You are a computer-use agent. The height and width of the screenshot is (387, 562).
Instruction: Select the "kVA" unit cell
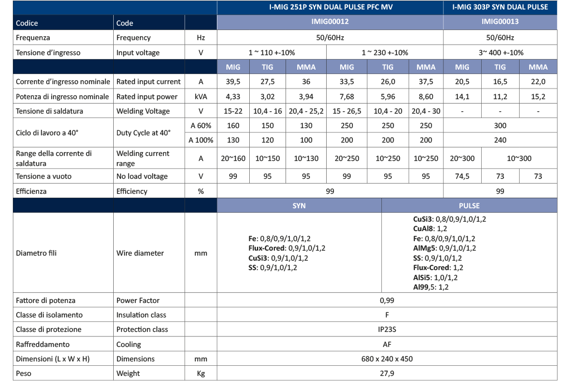point(201,97)
